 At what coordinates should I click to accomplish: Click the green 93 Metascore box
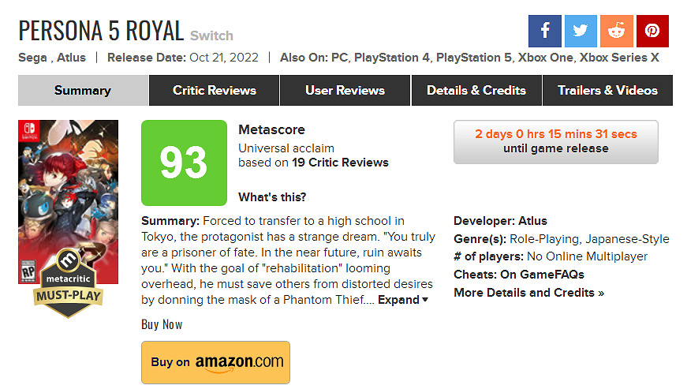click(x=184, y=163)
